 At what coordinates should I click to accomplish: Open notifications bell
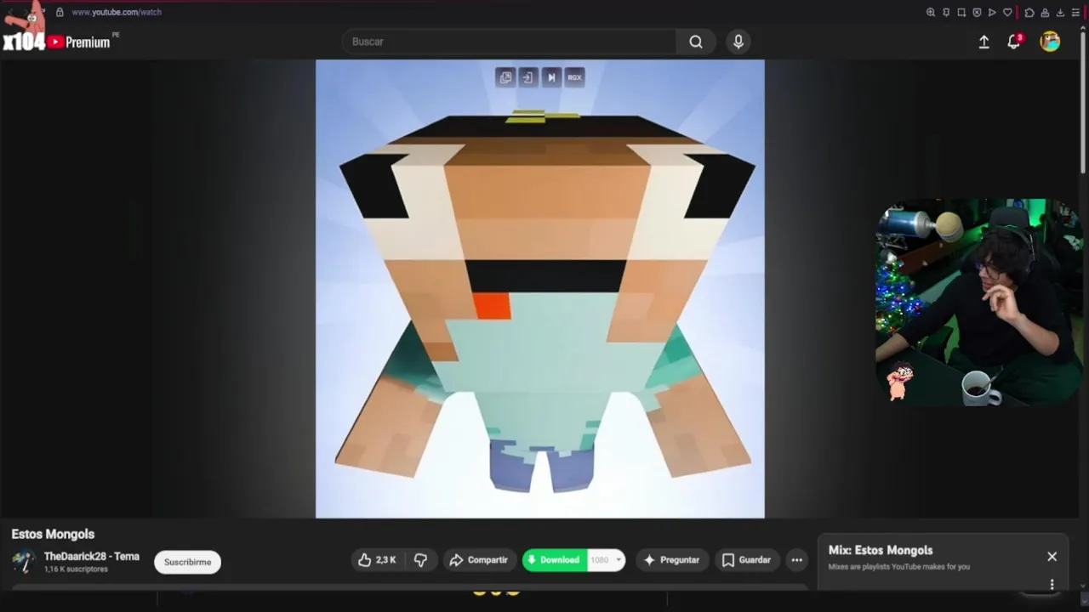(1013, 42)
